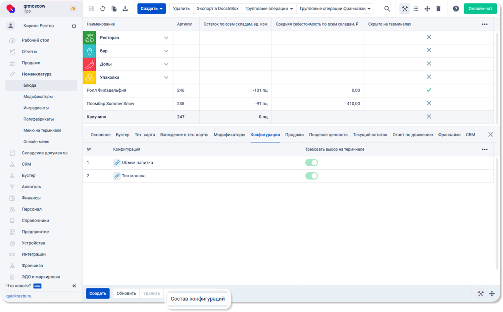This screenshot has width=503, height=312.
Task: Toggle hidden-on-terminals mark for Бар row
Action: (429, 50)
